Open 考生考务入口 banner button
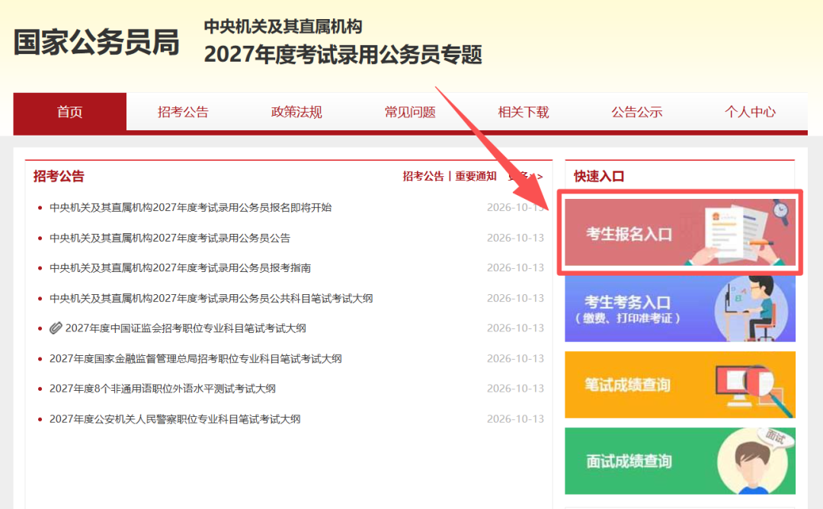This screenshot has height=509, width=823. [x=680, y=309]
